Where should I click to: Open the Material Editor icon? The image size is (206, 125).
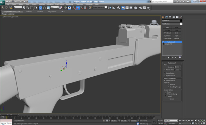pyautogui.click(x=136, y=8)
